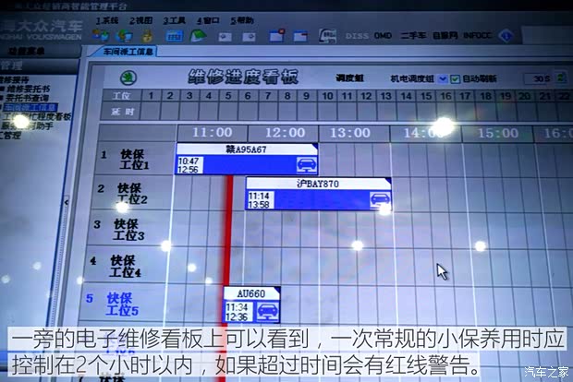Click the second gray message toolbar icon
The width and height of the screenshot is (573, 382).
(x=249, y=37)
